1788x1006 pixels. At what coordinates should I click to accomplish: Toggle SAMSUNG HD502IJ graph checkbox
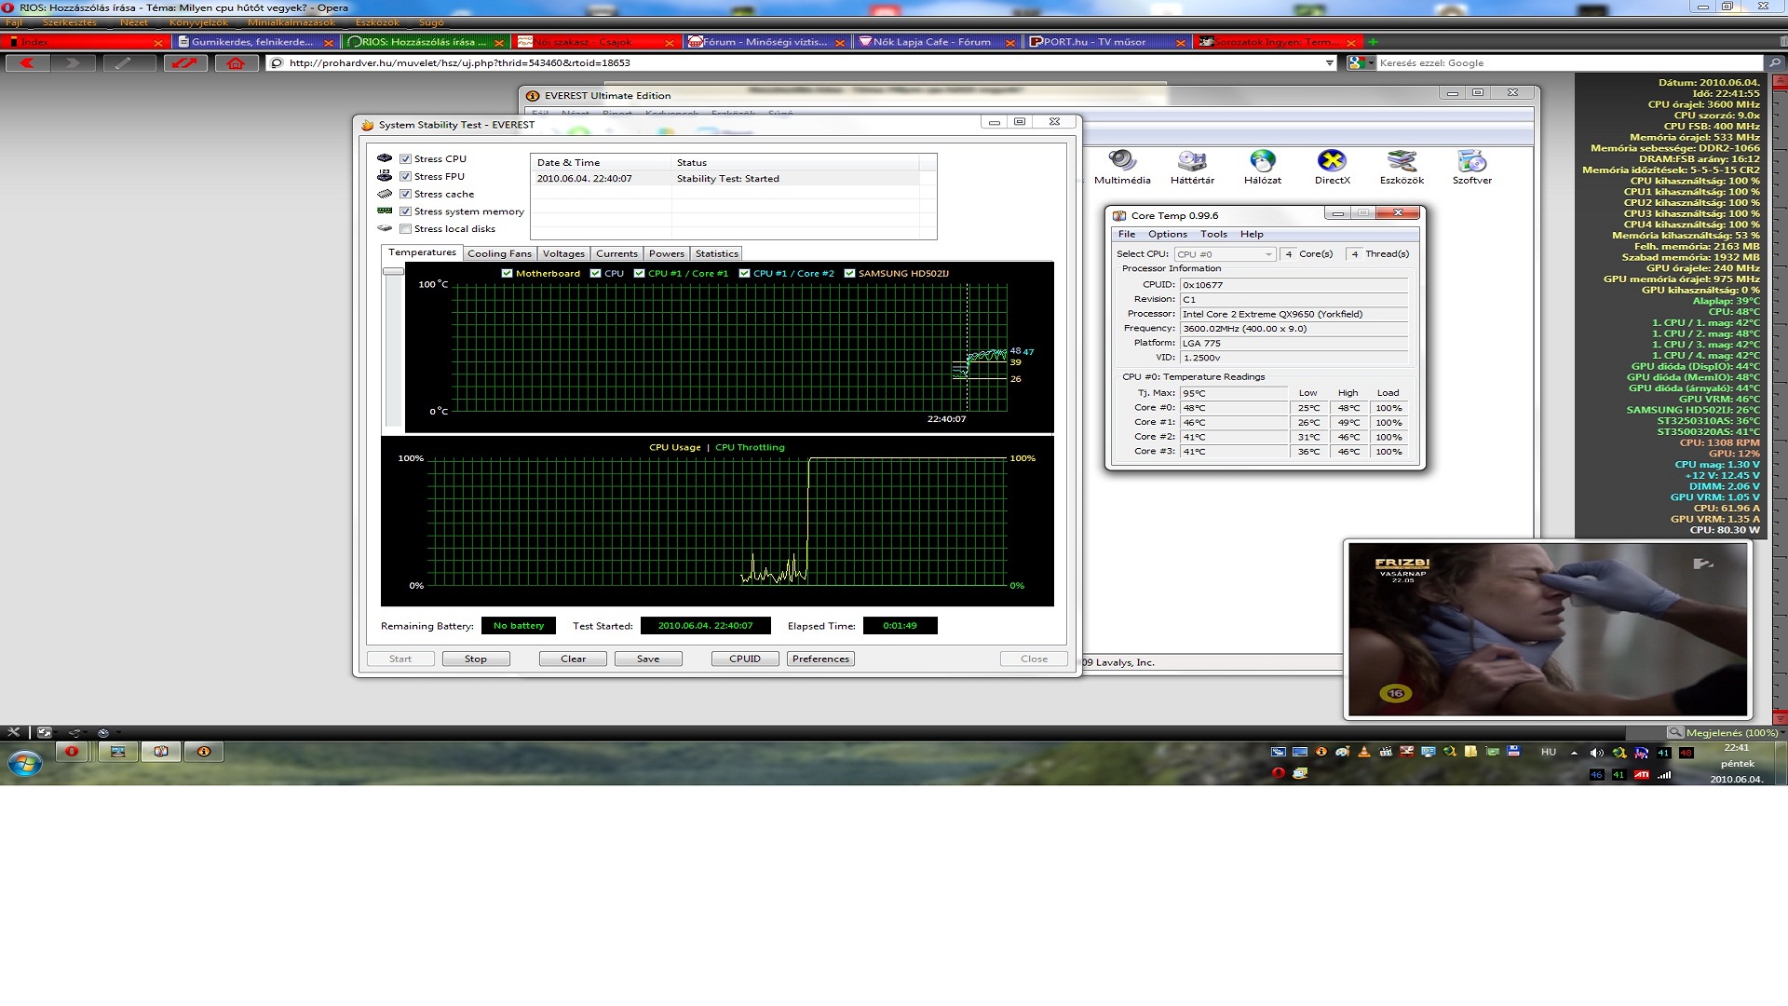(x=849, y=274)
